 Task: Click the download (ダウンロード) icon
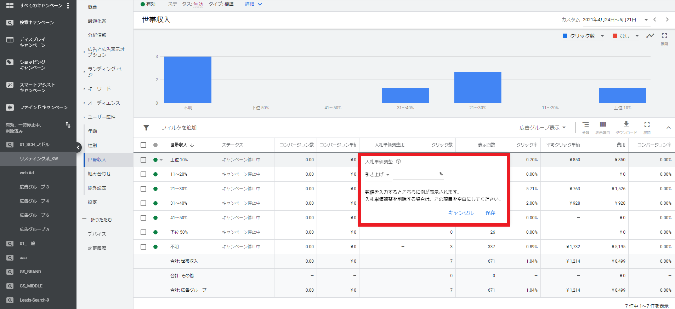(626, 124)
